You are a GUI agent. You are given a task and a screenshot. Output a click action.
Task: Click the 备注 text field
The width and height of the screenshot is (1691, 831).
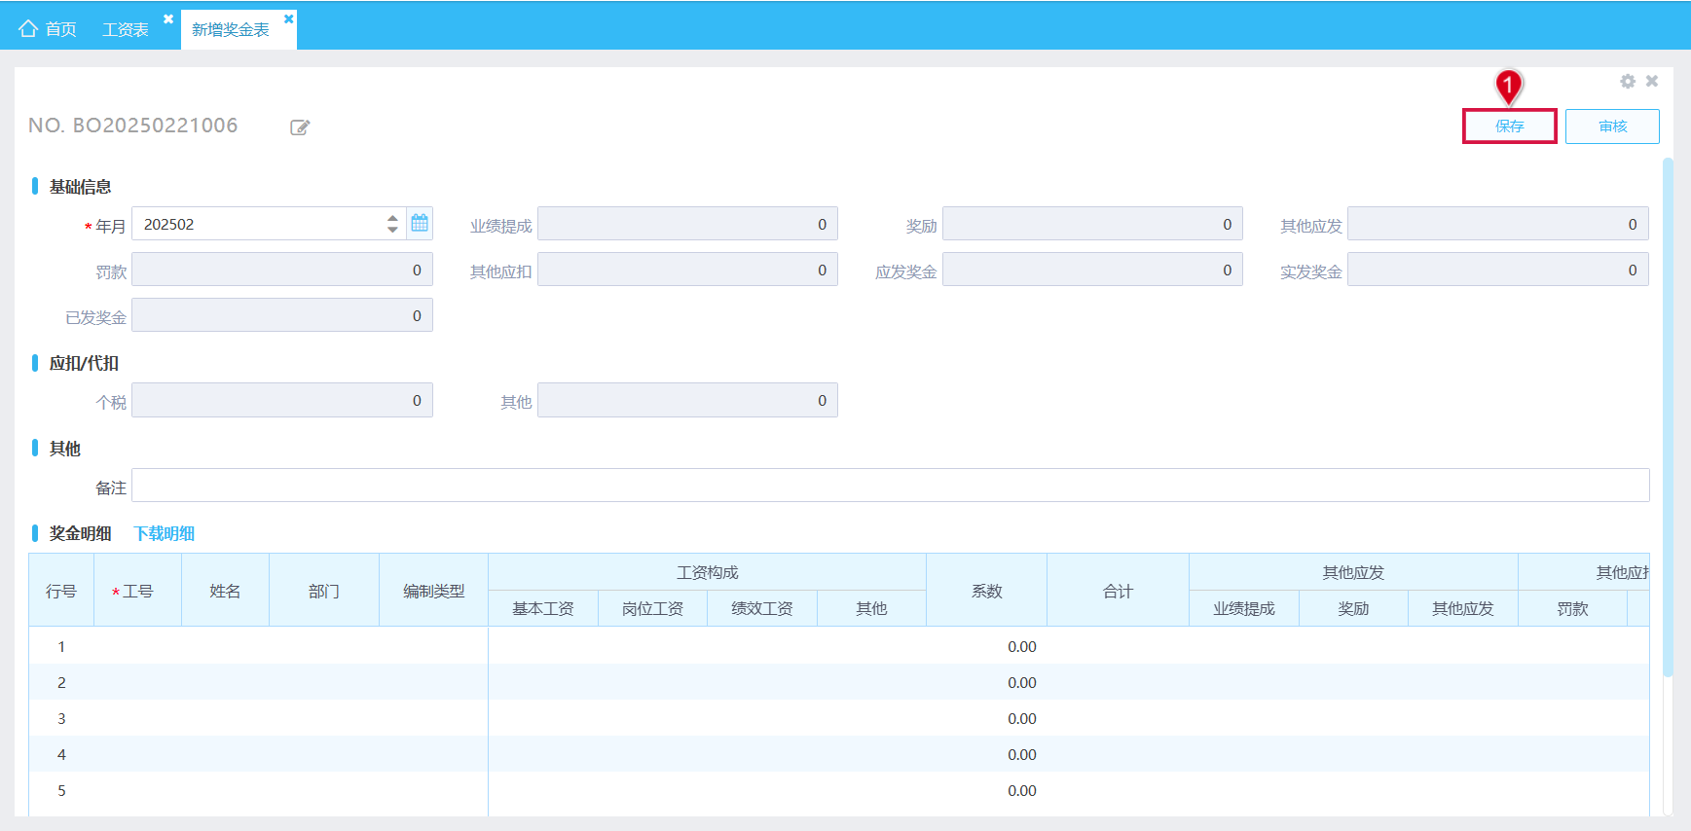tap(891, 486)
